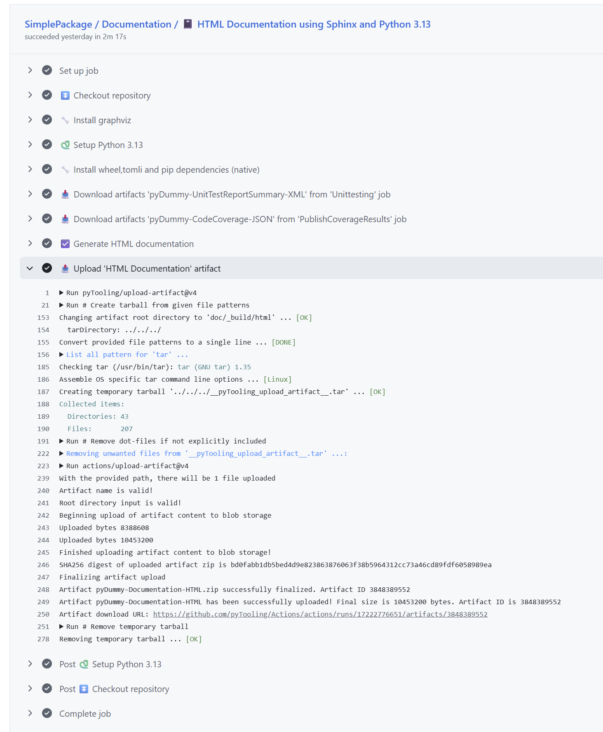Viewport: 603px width, 732px height.
Task: Click the book icon in the job title
Action: [188, 24]
